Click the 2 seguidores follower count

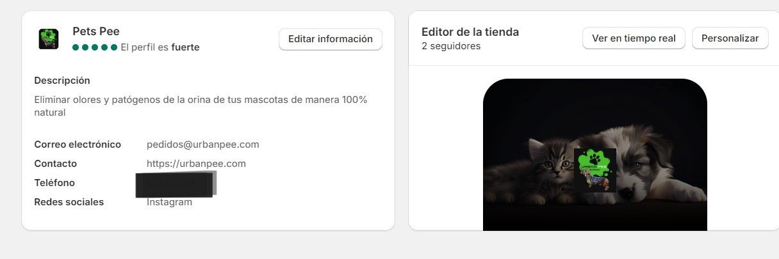[451, 46]
